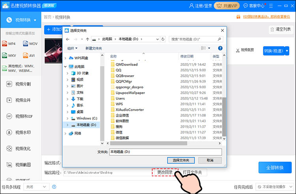
Task: Click the 文件夹 name input field
Action: tap(165, 152)
